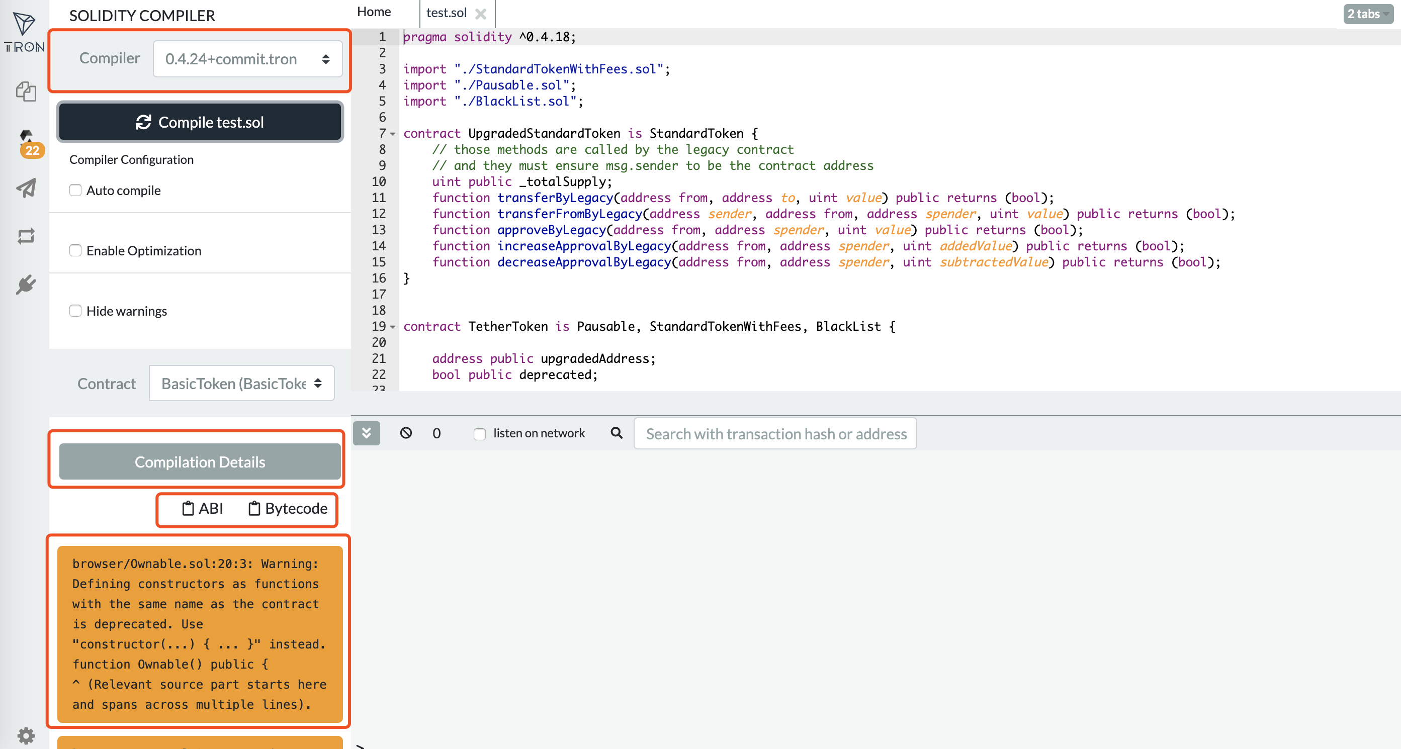This screenshot has height=749, width=1401.
Task: Click the Compile test.sol button
Action: click(x=200, y=122)
